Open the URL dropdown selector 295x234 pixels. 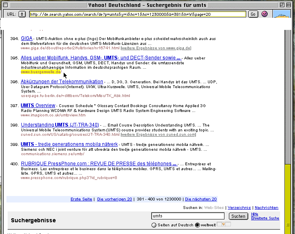click(x=22, y=14)
